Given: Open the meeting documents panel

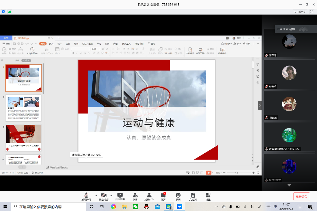Looking at the screenshot, I should click(193, 196).
